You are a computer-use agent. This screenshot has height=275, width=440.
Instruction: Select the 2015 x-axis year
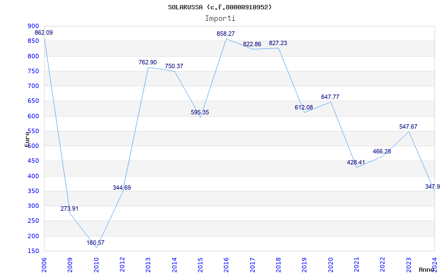coord(200,265)
